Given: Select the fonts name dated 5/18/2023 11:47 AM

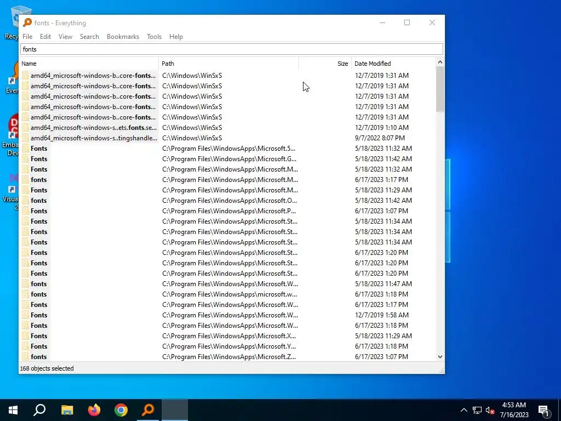Looking at the screenshot, I should [39, 284].
